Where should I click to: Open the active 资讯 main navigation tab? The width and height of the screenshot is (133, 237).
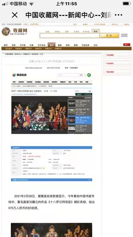(x=51, y=45)
